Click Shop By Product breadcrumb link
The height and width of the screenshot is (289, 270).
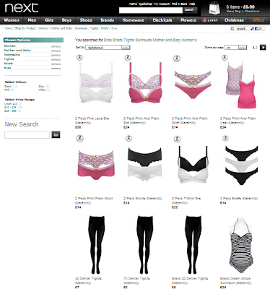(25, 28)
